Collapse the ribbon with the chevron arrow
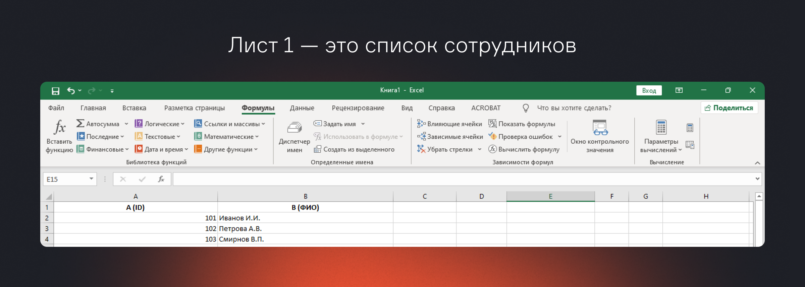This screenshot has height=287, width=805. 757,163
